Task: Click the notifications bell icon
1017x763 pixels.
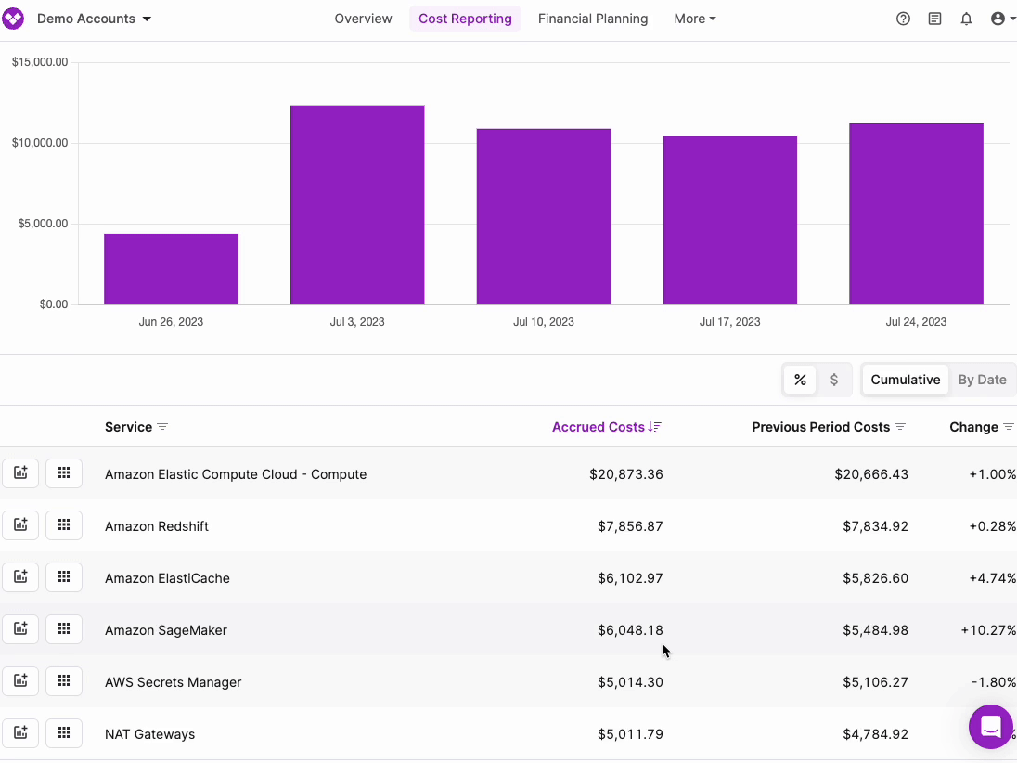Action: [x=966, y=19]
